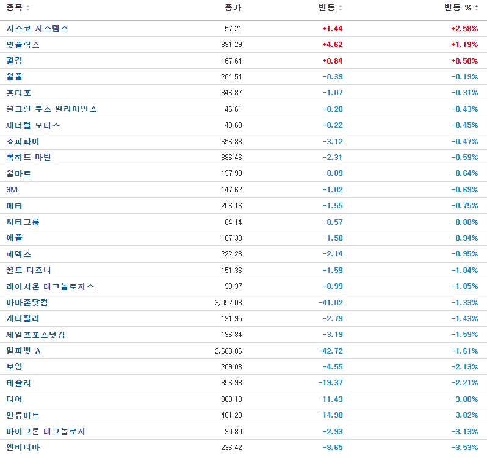
Task: Select change value -14.98
Action: (x=331, y=415)
